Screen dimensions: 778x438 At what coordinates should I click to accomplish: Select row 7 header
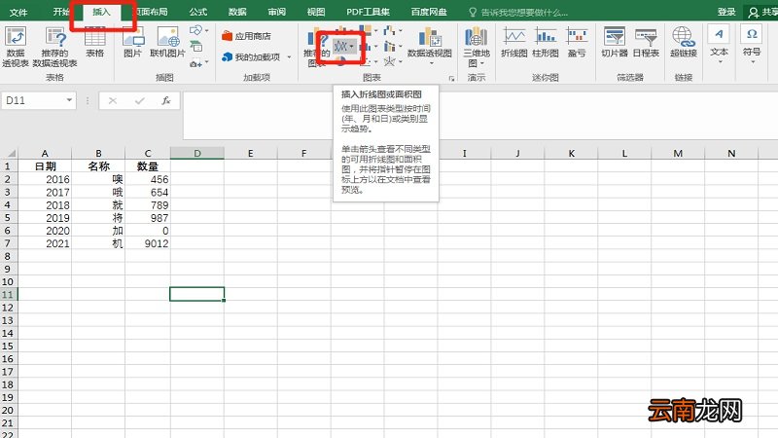(x=9, y=243)
